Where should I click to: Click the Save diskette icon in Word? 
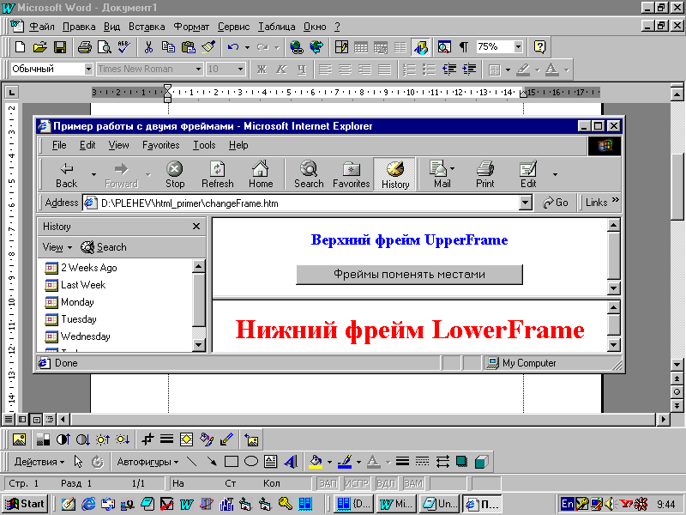59,47
